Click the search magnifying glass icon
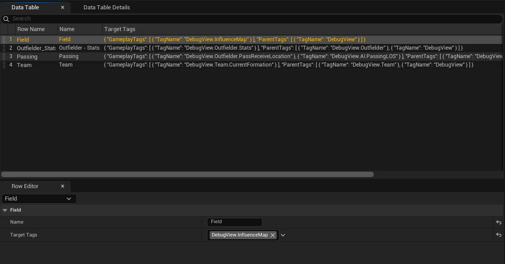505x264 pixels. [x=5, y=19]
